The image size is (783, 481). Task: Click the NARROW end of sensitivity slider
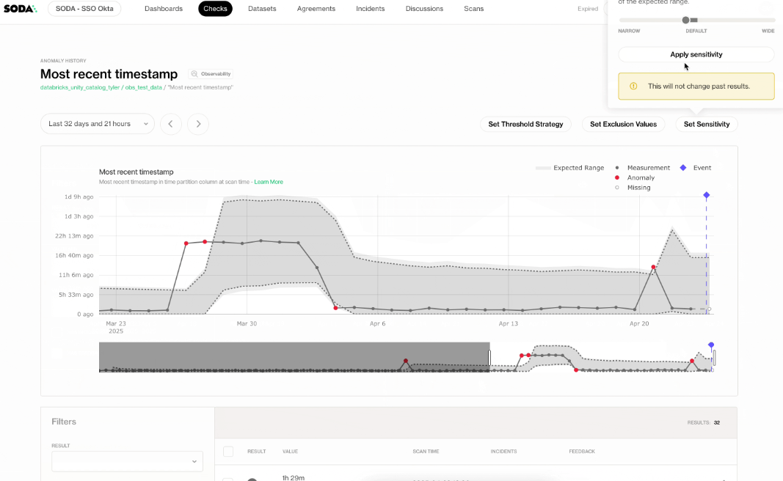click(629, 31)
